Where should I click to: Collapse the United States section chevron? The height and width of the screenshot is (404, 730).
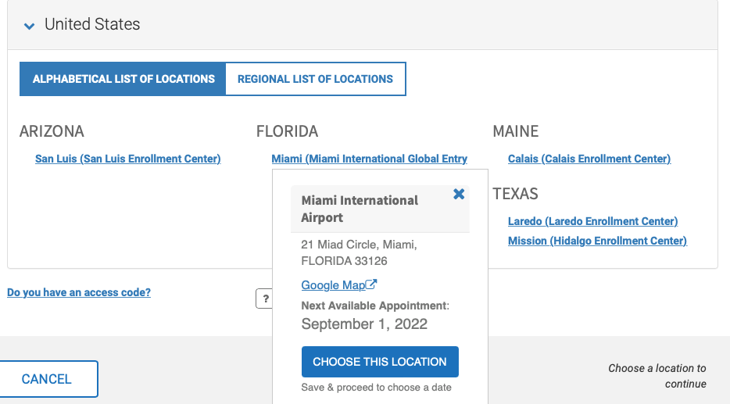[x=30, y=26]
